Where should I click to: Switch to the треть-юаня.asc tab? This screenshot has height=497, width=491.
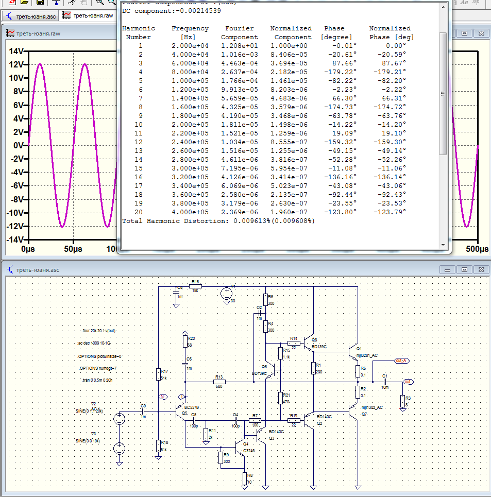pos(30,15)
